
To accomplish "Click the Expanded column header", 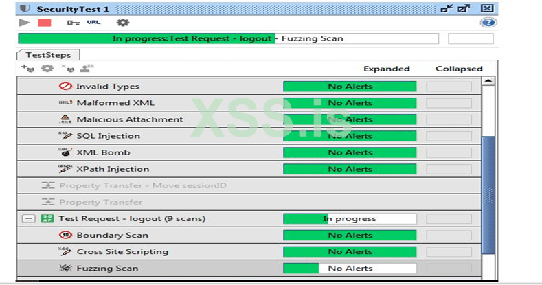I will coord(387,69).
